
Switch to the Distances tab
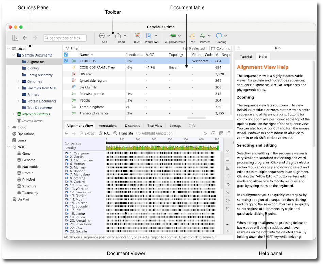coord(132,126)
